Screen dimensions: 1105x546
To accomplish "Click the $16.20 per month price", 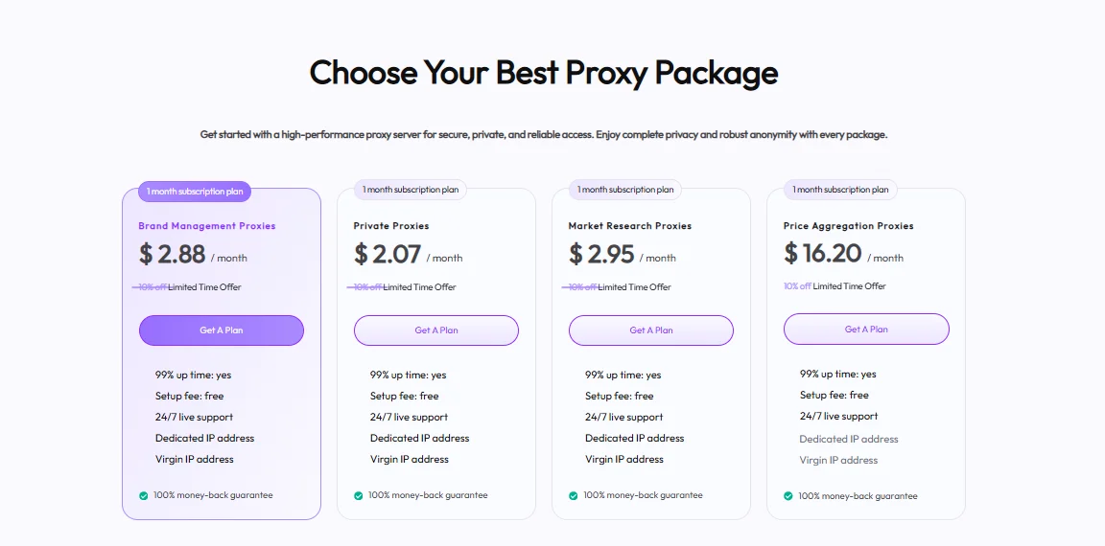I will 842,254.
